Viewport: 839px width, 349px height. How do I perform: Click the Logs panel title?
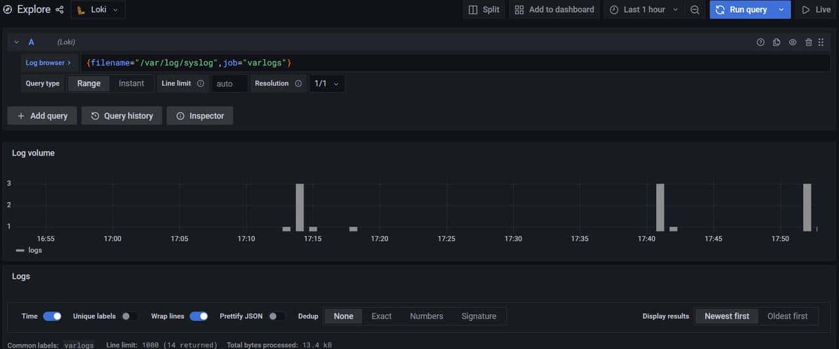pos(21,276)
